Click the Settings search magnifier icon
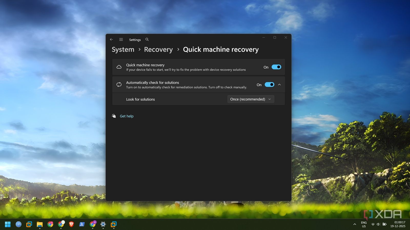Viewport: 410px width, 230px height. (x=147, y=39)
